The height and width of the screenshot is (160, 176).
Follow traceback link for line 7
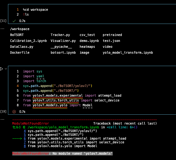pyautogui.click(x=25, y=142)
